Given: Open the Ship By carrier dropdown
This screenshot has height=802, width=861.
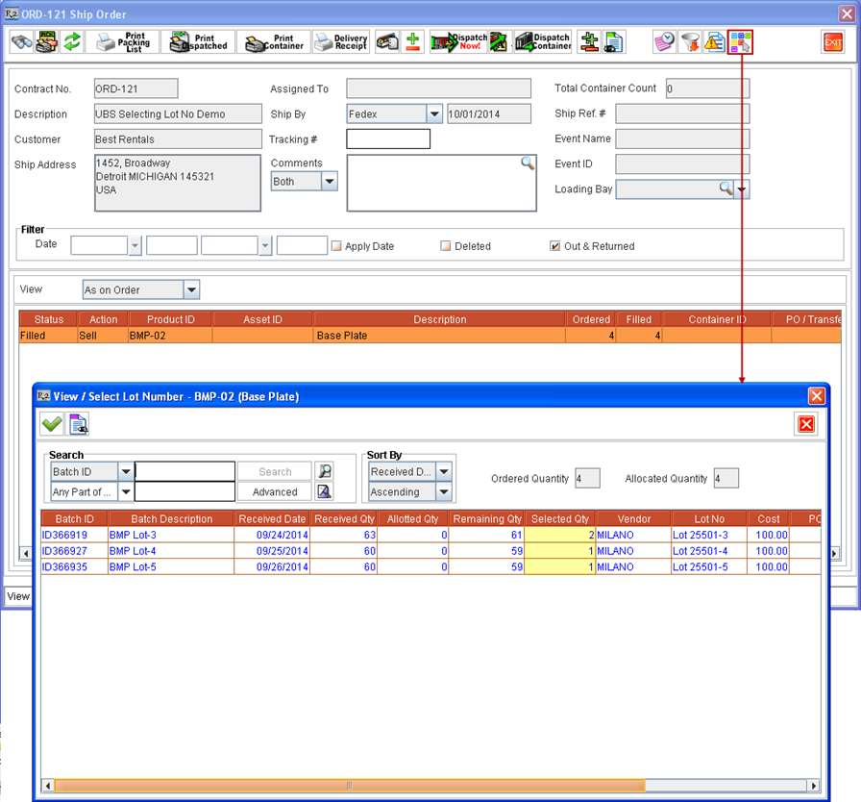Looking at the screenshot, I should (434, 113).
